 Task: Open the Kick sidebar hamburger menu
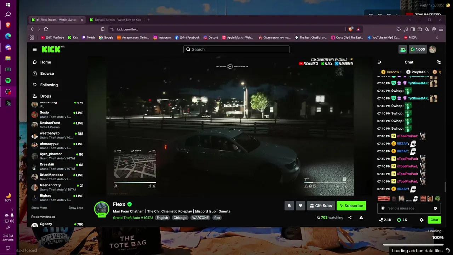coord(35,50)
